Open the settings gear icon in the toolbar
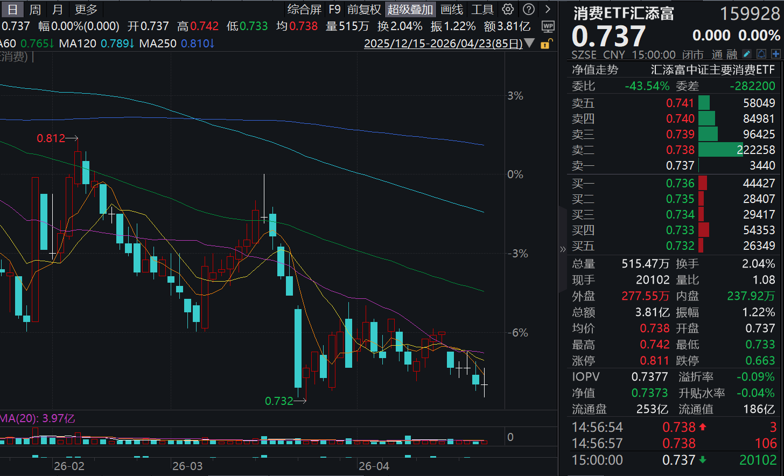Screen dimensions: 784x476 507,9
